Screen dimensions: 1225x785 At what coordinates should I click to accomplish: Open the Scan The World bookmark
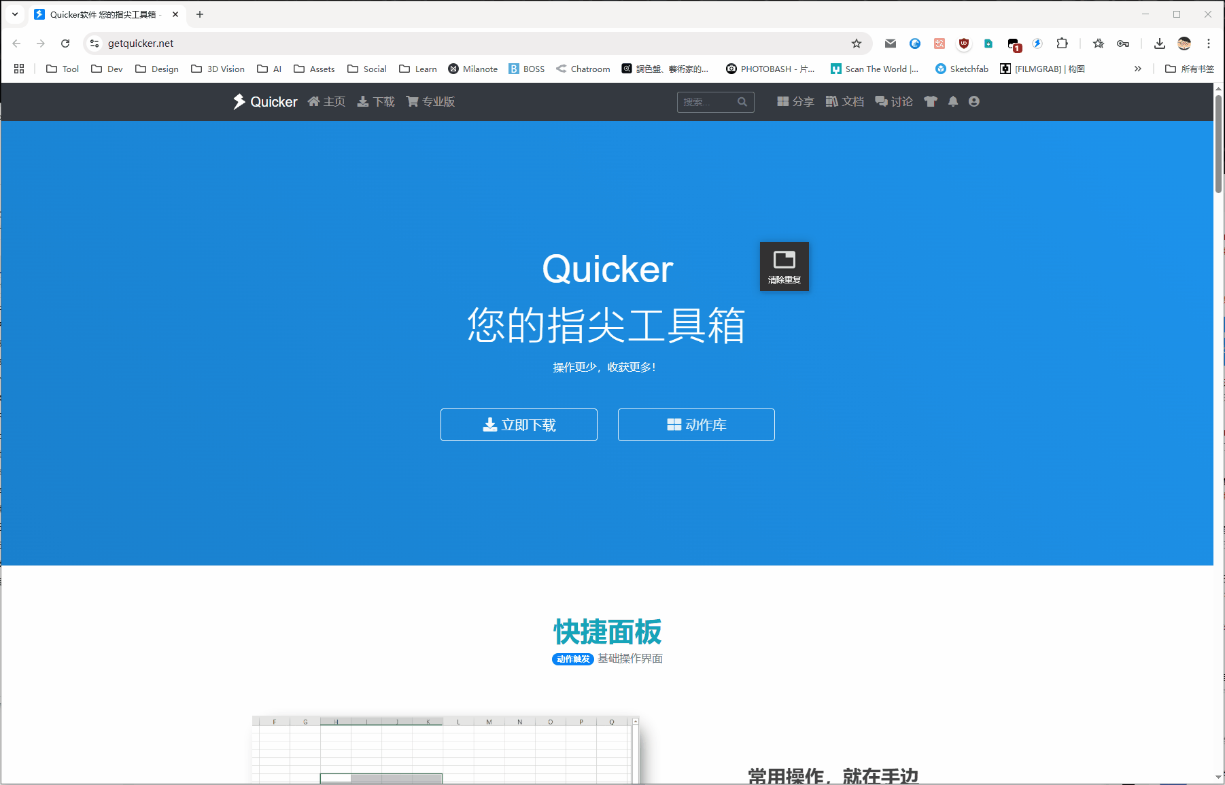[875, 69]
